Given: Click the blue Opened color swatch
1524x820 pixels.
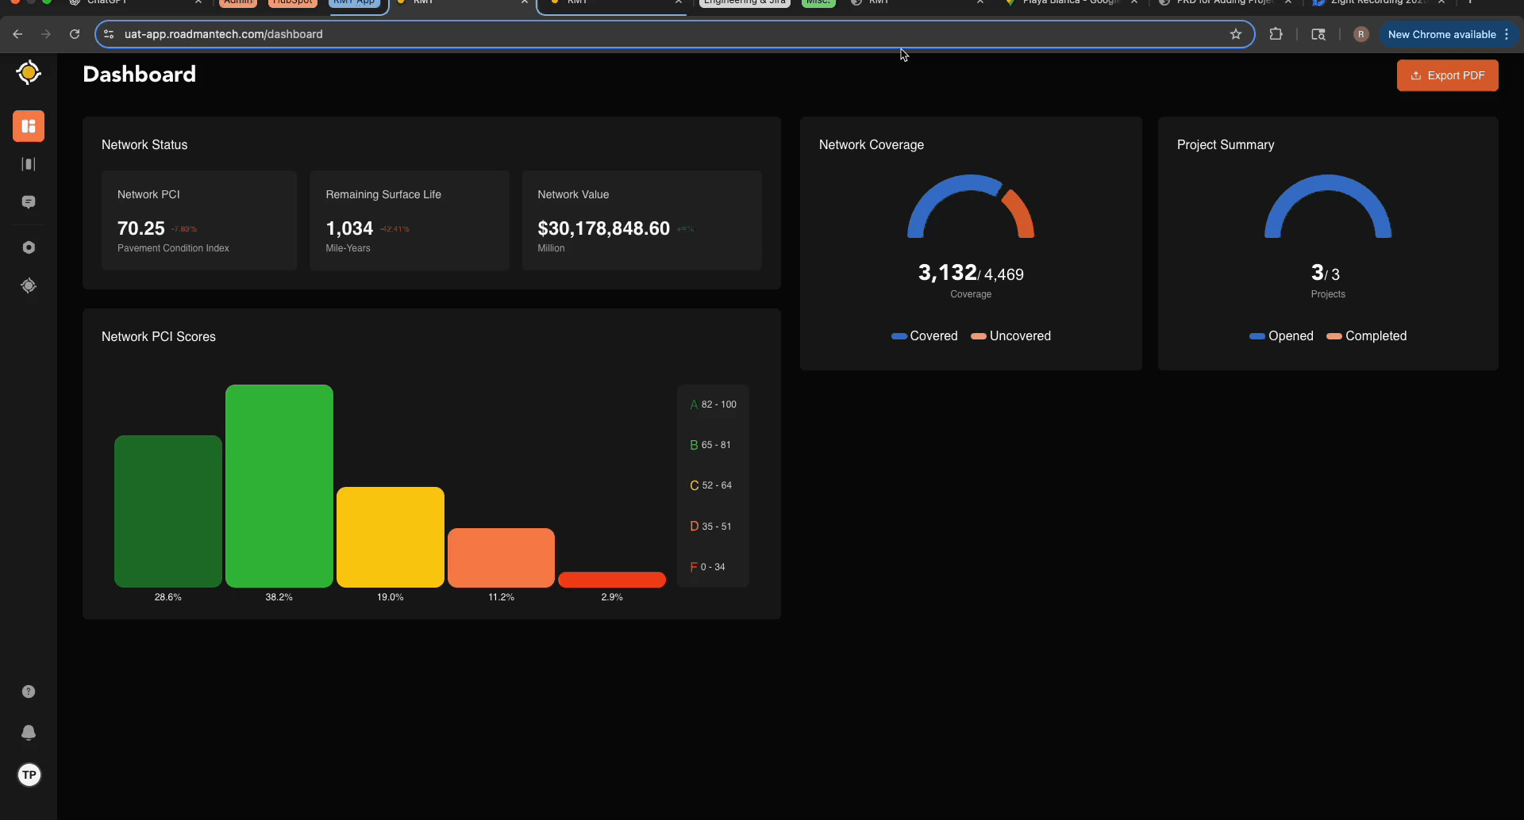Looking at the screenshot, I should pos(1257,336).
